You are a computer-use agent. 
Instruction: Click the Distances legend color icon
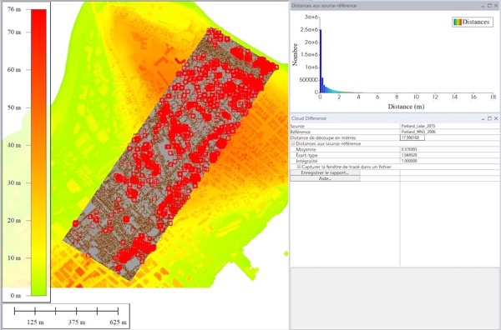coord(458,22)
